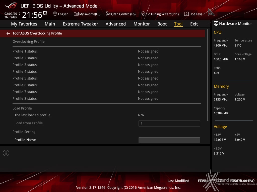Click the +5V value 5.040 V

tap(240, 140)
